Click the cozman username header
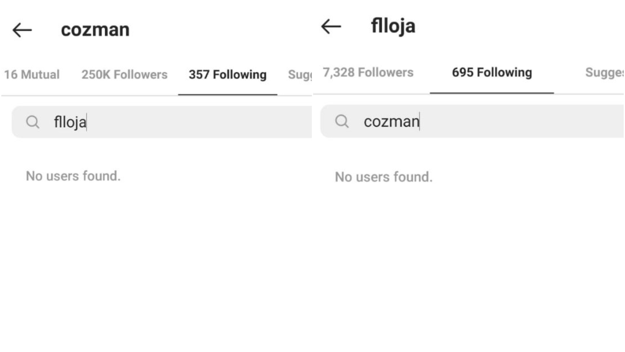The image size is (625, 352). click(95, 30)
